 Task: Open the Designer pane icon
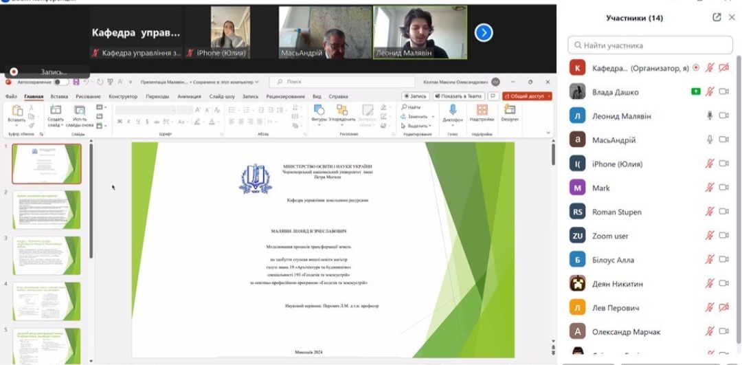[510, 110]
